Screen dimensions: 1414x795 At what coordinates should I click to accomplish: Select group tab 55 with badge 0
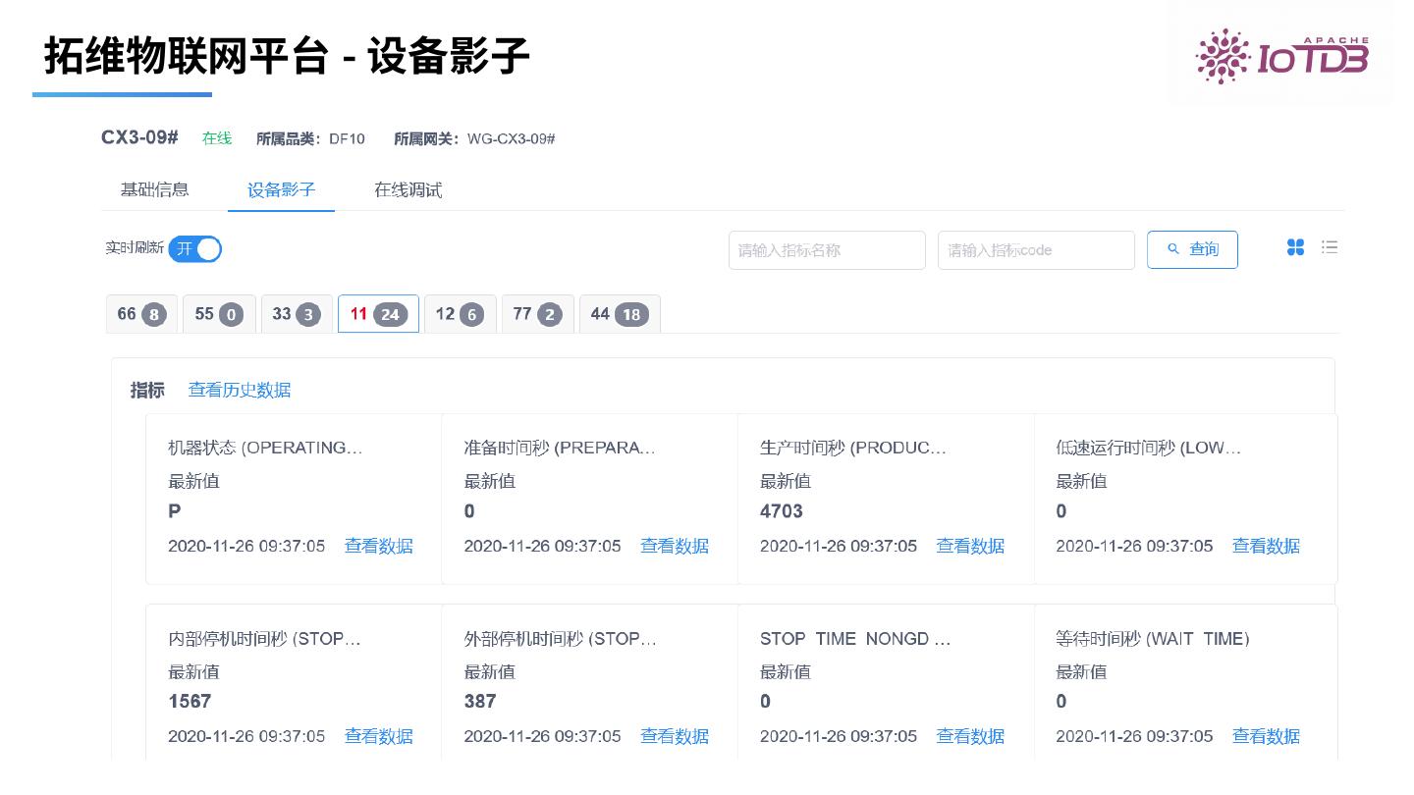(x=219, y=314)
